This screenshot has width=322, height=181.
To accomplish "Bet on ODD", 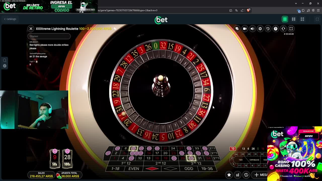I will pos(189,169).
